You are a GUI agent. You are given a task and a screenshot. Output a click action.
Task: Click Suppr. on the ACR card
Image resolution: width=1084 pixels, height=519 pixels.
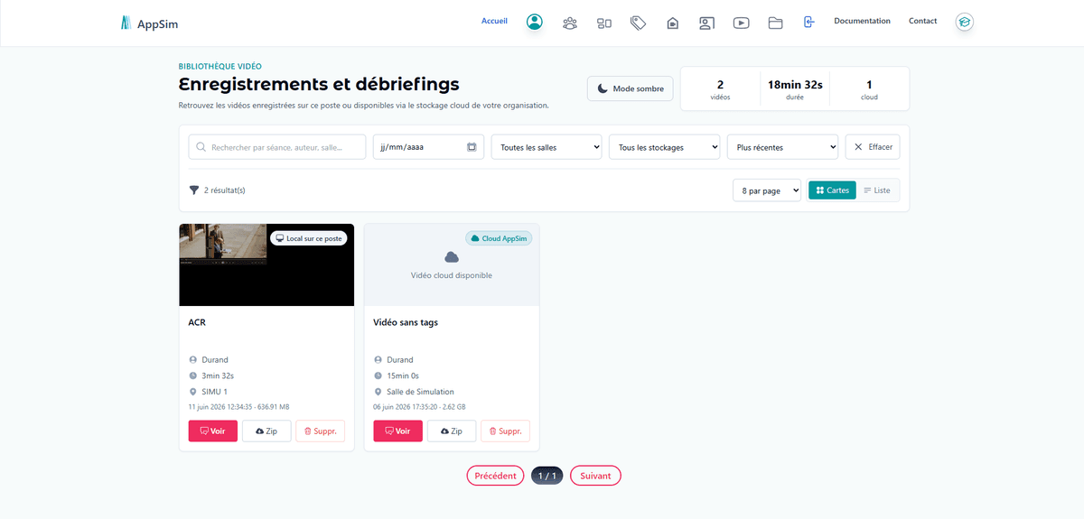pyautogui.click(x=320, y=431)
